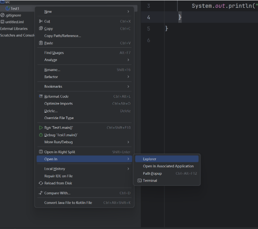Click the Paste clipboard icon
The image size is (258, 229).
pyautogui.click(x=41, y=43)
